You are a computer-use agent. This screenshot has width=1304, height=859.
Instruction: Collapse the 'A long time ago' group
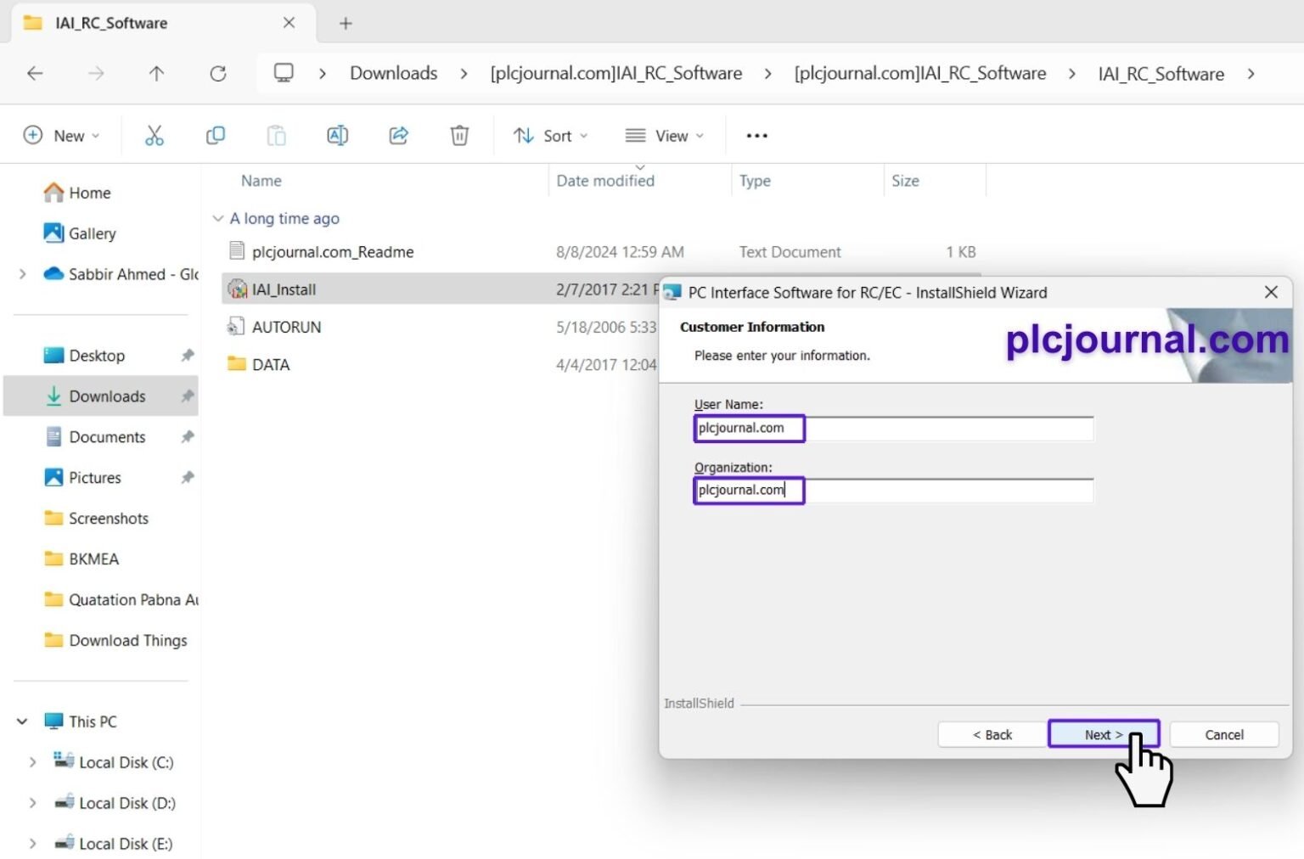(x=218, y=218)
